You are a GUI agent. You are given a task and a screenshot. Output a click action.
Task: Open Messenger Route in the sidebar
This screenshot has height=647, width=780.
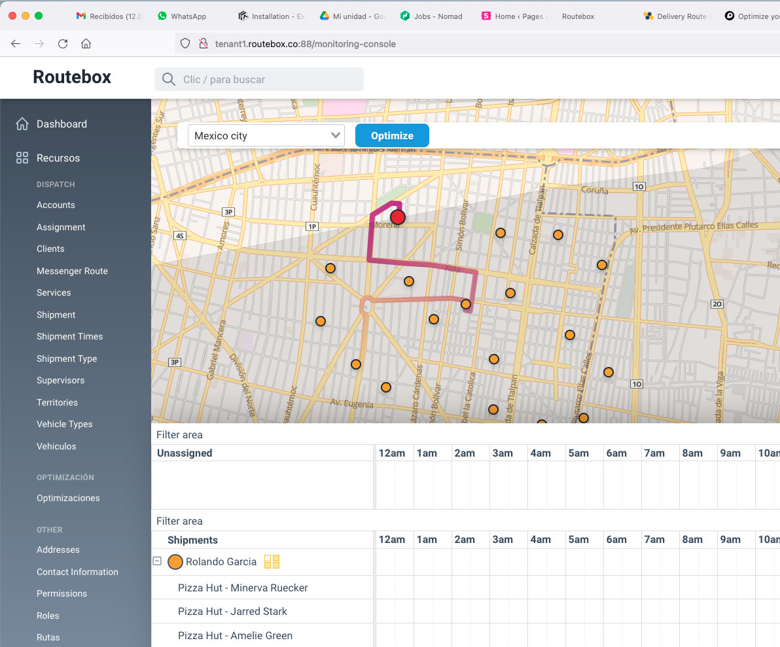click(x=72, y=271)
